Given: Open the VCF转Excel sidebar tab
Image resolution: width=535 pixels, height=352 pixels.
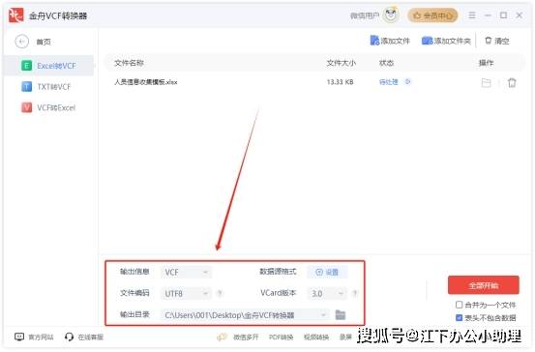Looking at the screenshot, I should click(48, 107).
